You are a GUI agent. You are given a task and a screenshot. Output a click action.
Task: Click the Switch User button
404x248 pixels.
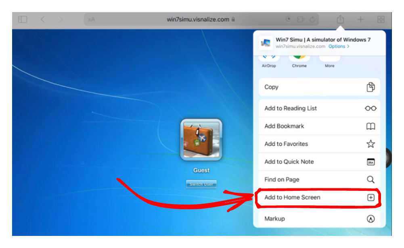(201, 184)
